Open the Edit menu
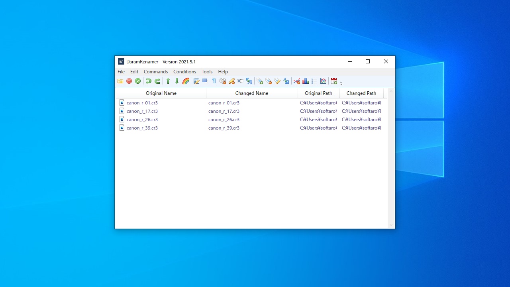The width and height of the screenshot is (510, 287). (134, 72)
